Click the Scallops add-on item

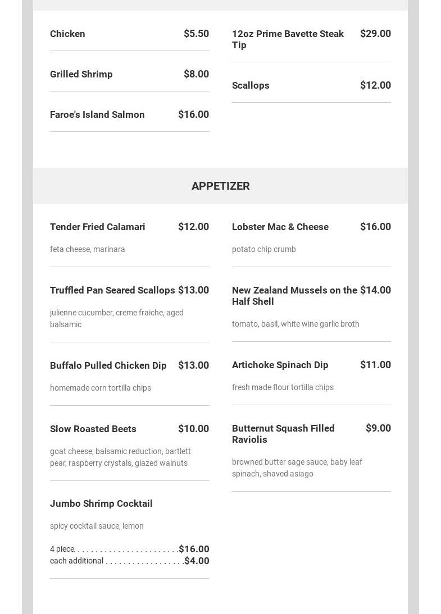point(251,85)
